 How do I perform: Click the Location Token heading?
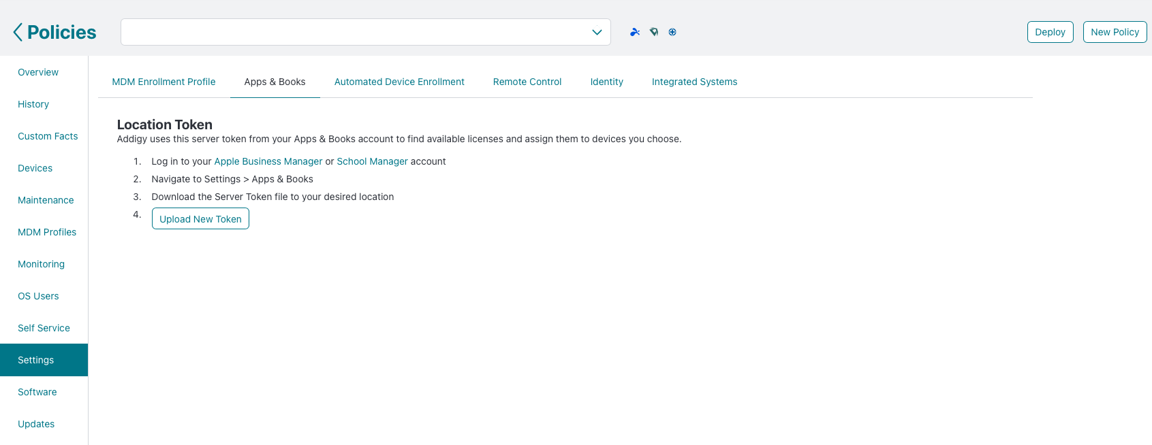[x=165, y=125]
